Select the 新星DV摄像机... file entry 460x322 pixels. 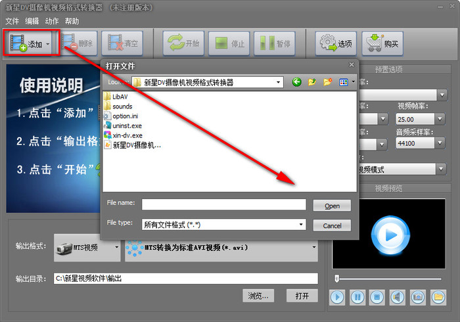(x=133, y=145)
